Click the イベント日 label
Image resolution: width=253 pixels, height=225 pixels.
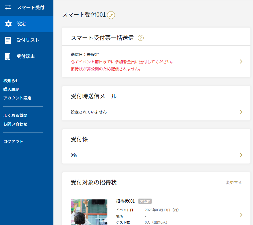click(x=125, y=210)
